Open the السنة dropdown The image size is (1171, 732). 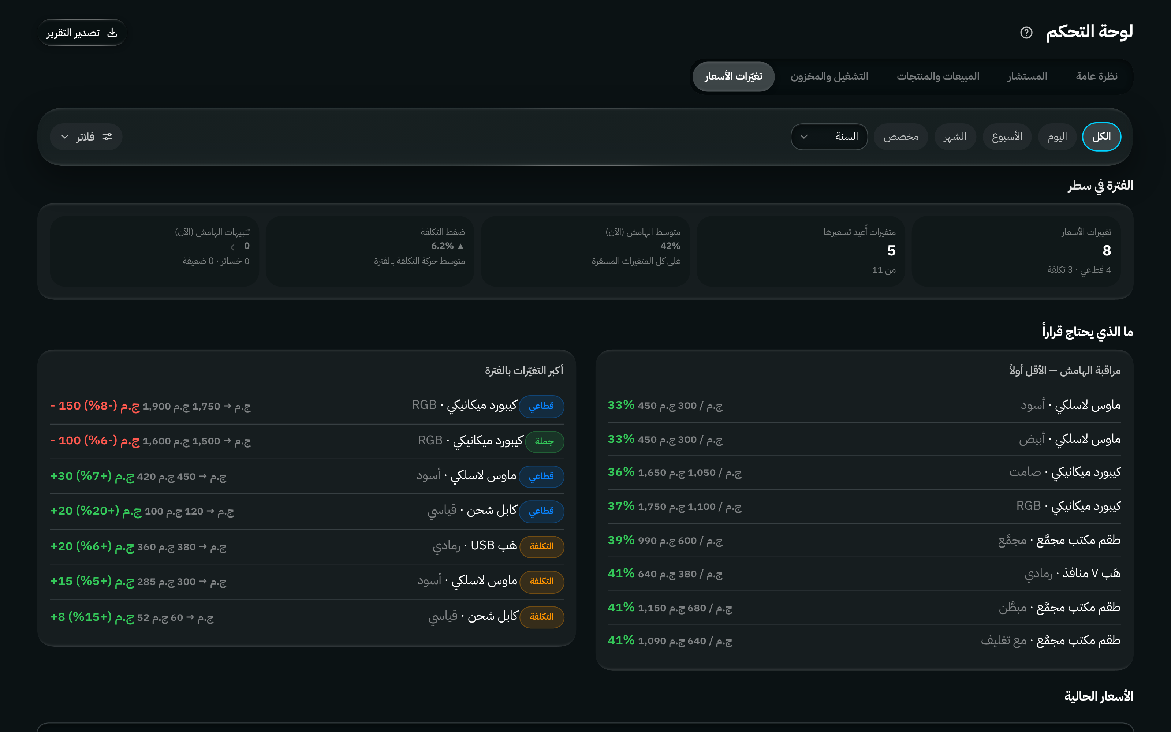[x=829, y=137]
